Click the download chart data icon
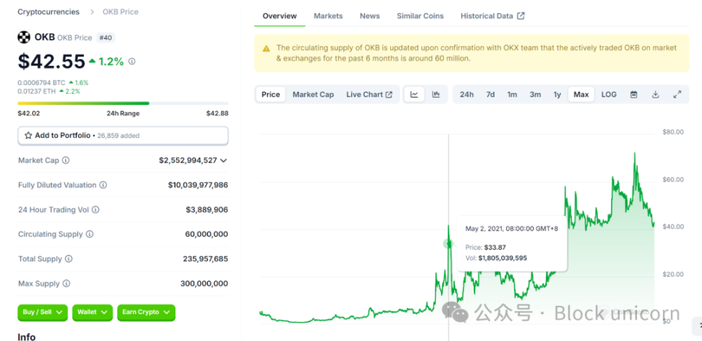702x341 pixels. tap(655, 95)
